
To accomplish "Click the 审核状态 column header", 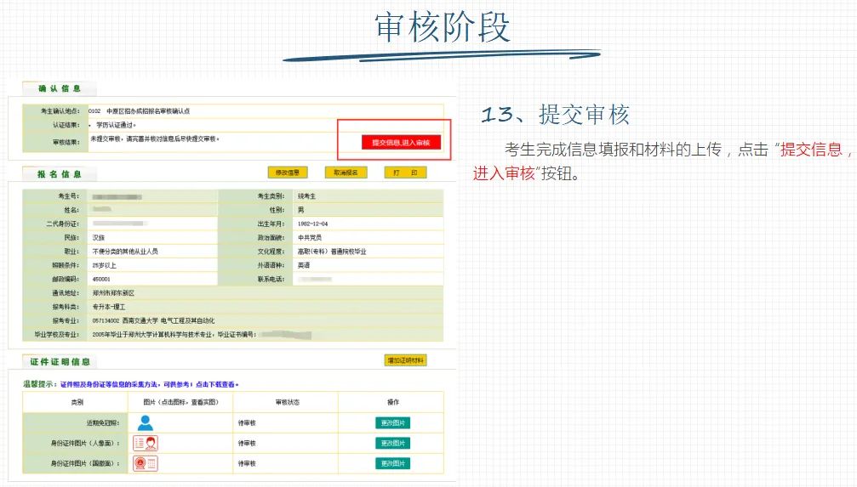I will pyautogui.click(x=287, y=402).
